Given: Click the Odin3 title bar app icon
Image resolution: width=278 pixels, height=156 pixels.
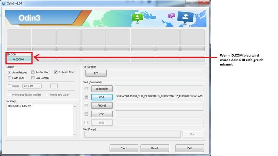Looking at the screenshot, I should pyautogui.click(x=4, y=3).
